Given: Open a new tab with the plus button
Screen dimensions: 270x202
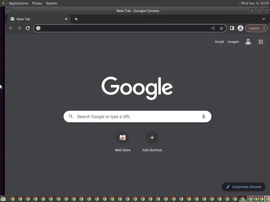Looking at the screenshot, I should (76, 19).
